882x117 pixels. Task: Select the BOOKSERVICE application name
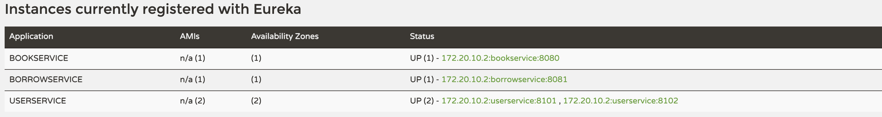tap(39, 58)
